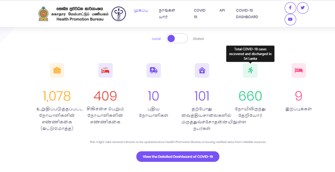Click the pink bed deaths icon
This screenshot has height=172, width=335.
click(x=299, y=70)
